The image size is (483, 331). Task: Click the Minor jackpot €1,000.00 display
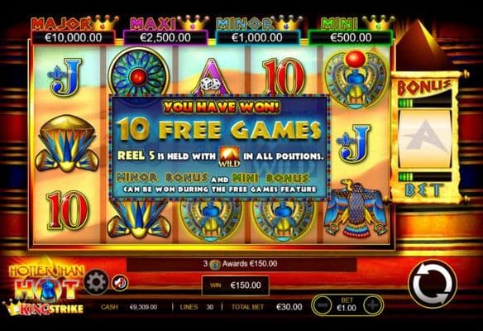[257, 37]
